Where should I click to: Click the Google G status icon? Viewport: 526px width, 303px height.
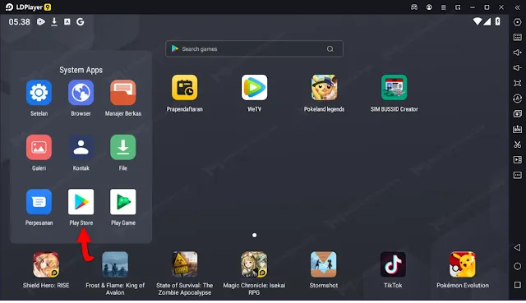tap(81, 22)
